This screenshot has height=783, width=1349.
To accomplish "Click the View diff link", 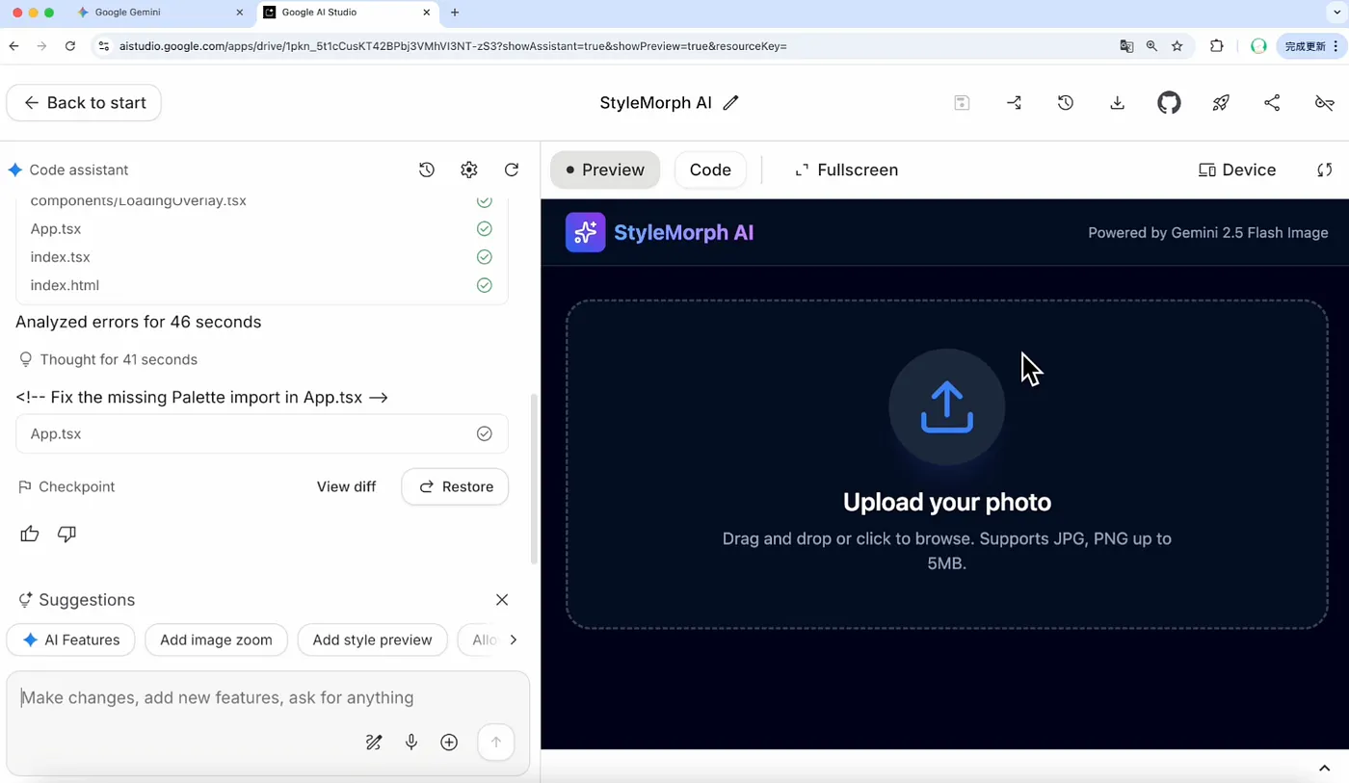I will tap(346, 486).
